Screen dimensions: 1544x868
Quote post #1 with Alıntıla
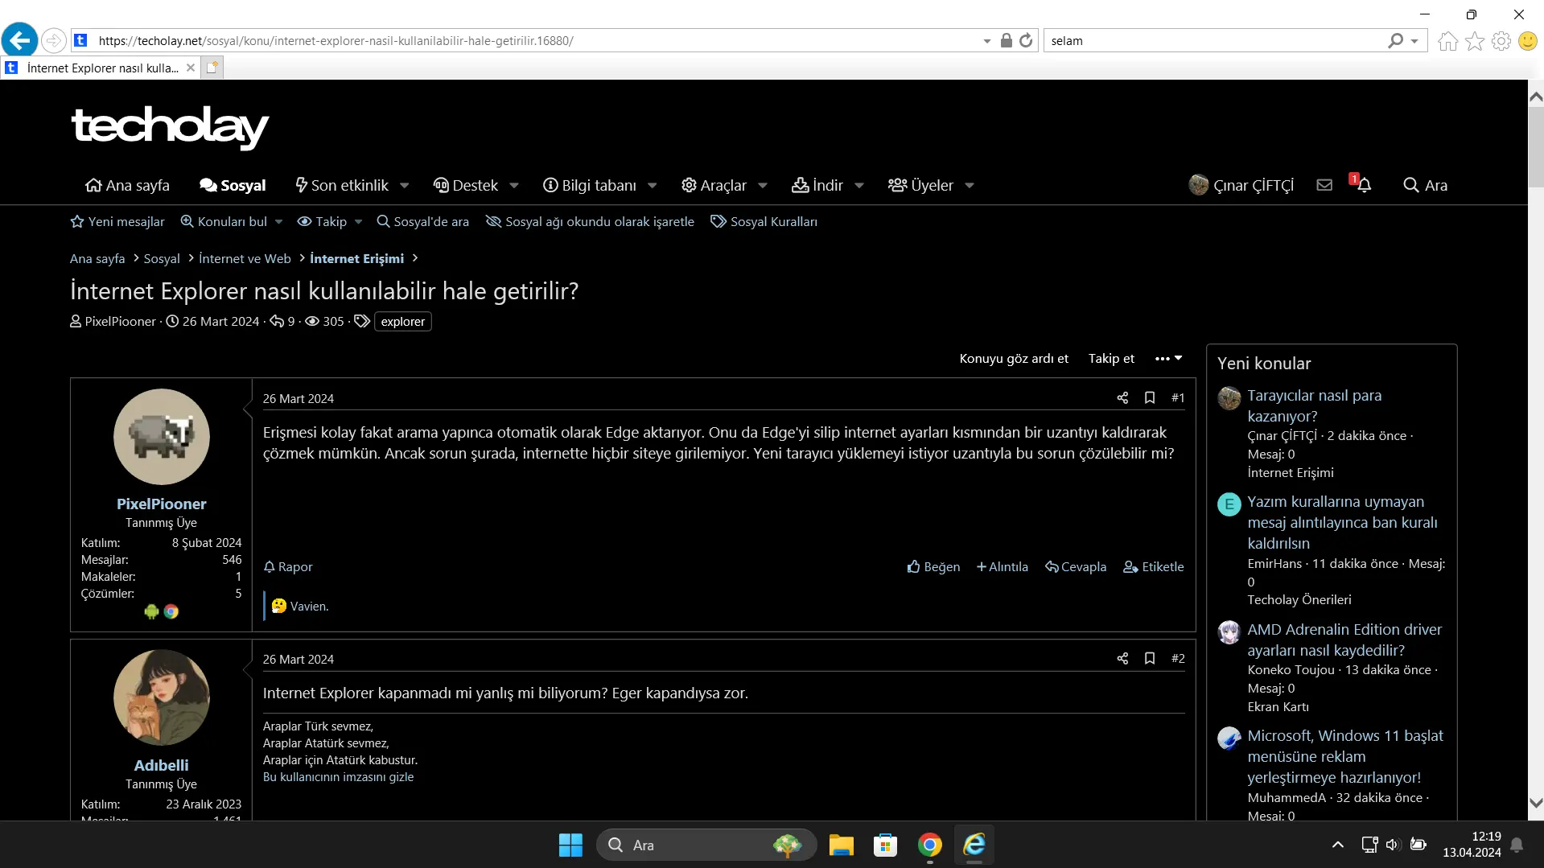point(1002,567)
